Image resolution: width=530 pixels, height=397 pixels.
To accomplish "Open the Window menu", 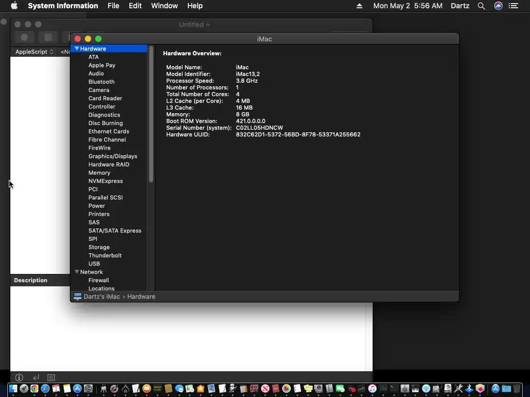I will (164, 6).
